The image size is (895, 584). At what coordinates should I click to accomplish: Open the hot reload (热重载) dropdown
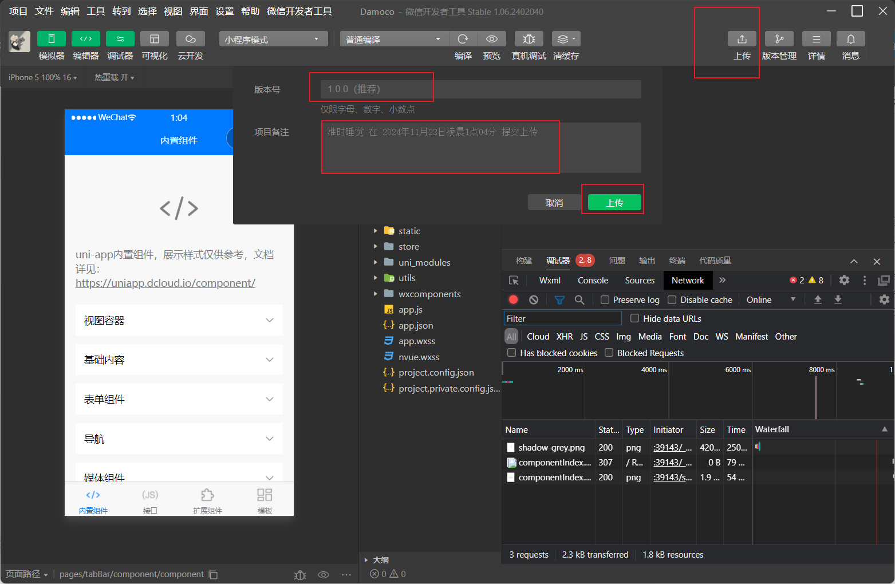115,77
